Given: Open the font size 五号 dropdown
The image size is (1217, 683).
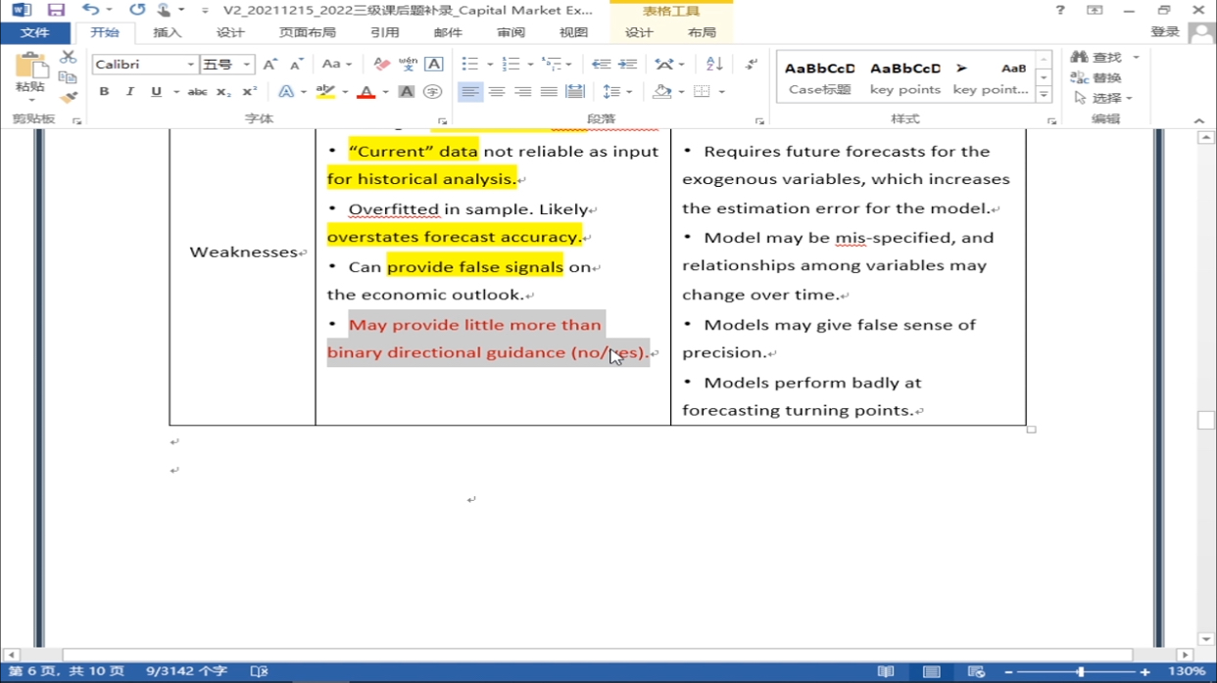Looking at the screenshot, I should pyautogui.click(x=247, y=65).
